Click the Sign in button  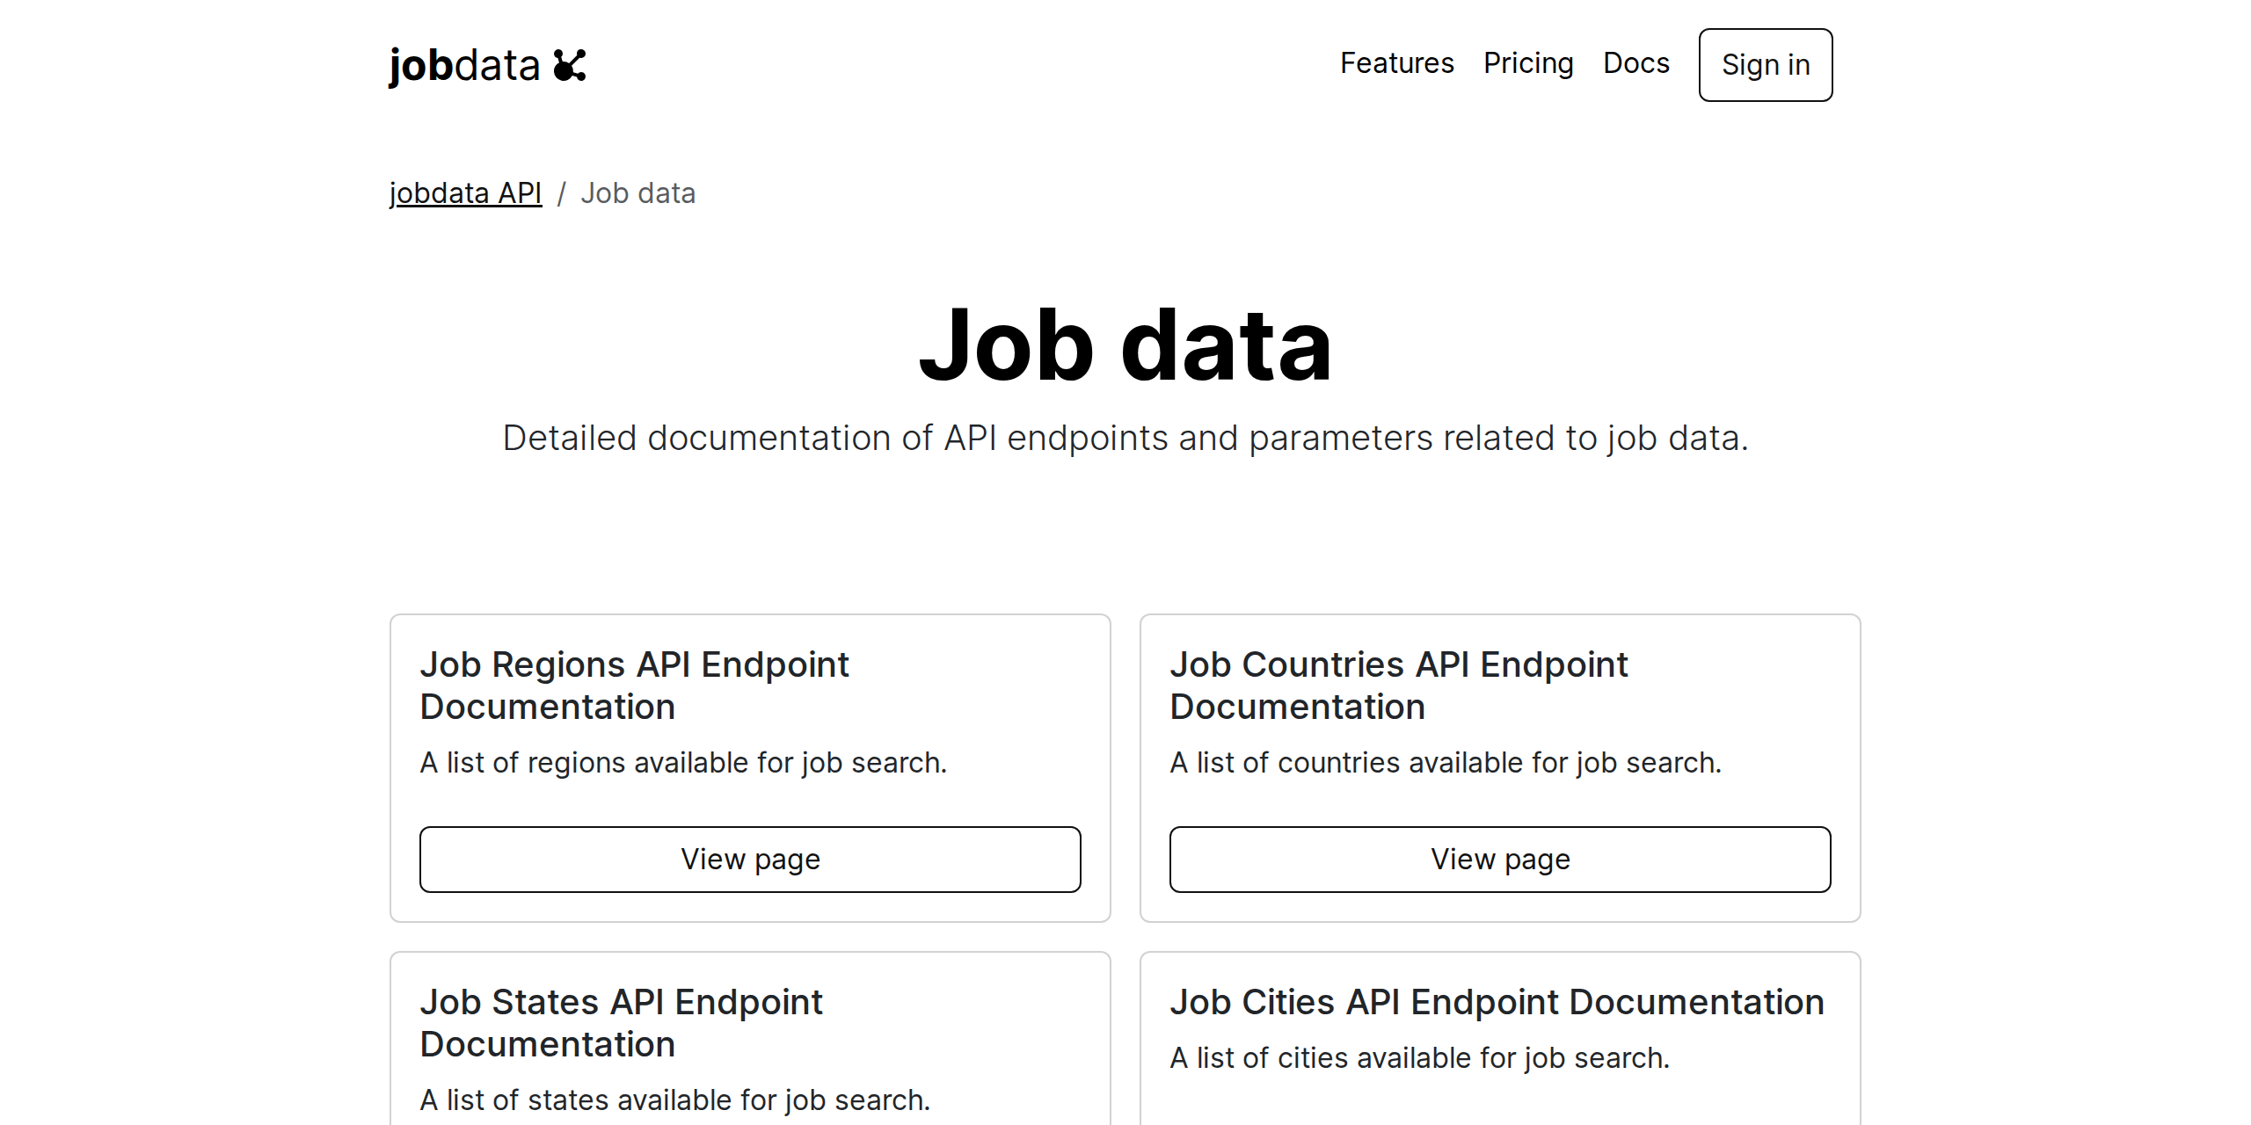click(1765, 64)
